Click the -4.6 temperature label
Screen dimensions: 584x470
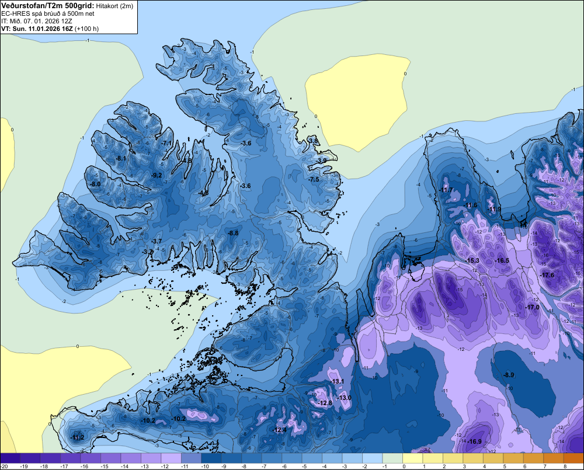coord(203,193)
